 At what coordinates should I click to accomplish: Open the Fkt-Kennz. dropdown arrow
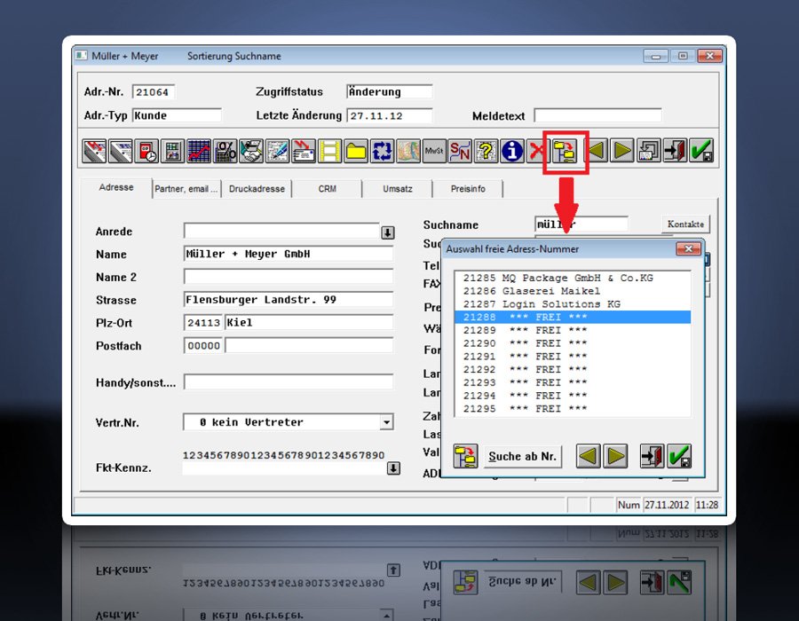click(393, 468)
